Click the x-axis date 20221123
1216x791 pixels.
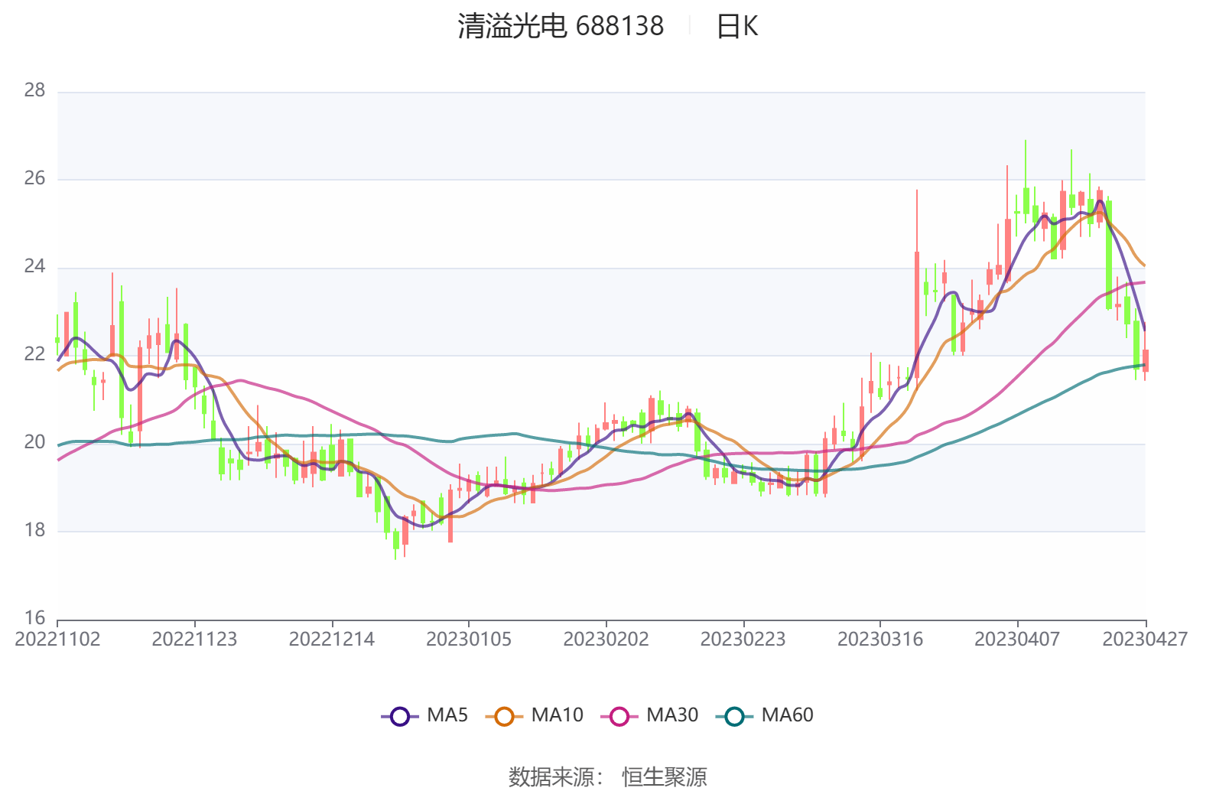point(194,640)
